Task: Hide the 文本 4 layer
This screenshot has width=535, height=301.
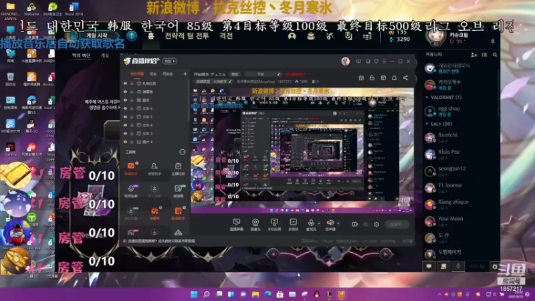Action: click(x=125, y=125)
